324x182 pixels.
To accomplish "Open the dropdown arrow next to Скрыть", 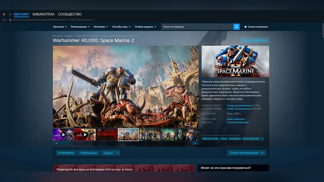I will [x=118, y=153].
